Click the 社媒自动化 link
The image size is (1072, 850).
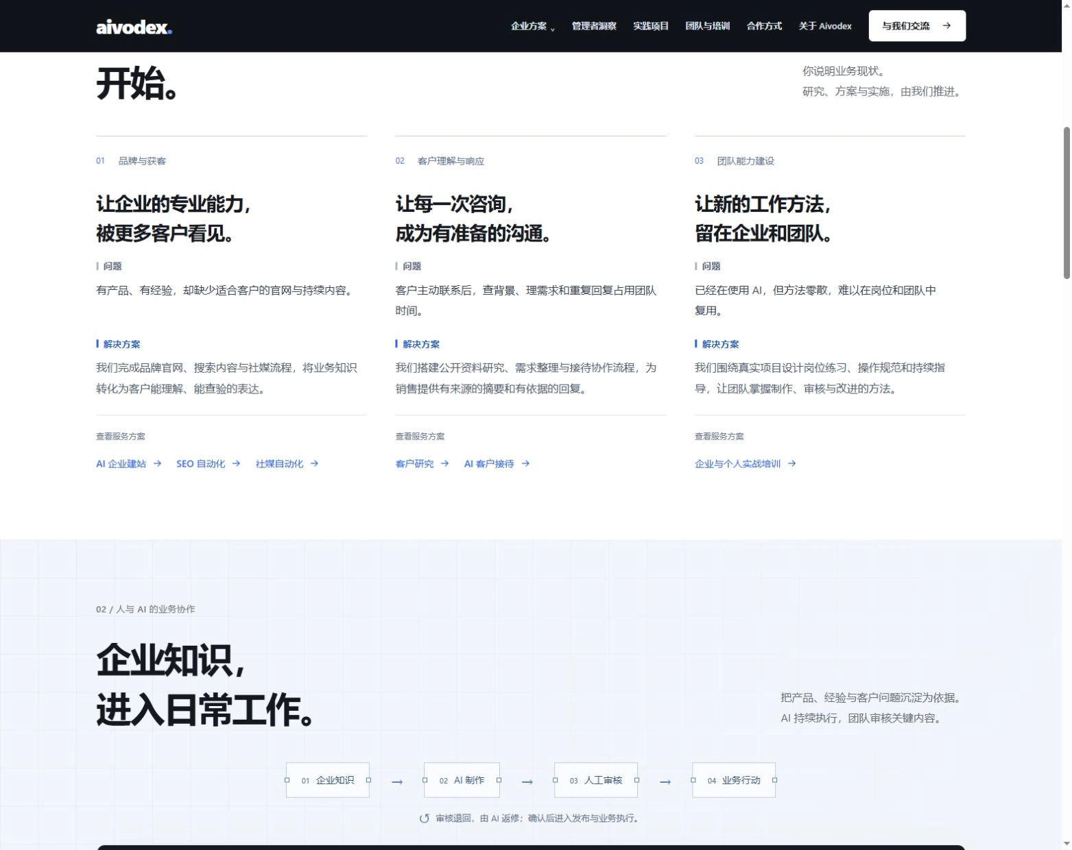click(x=287, y=464)
